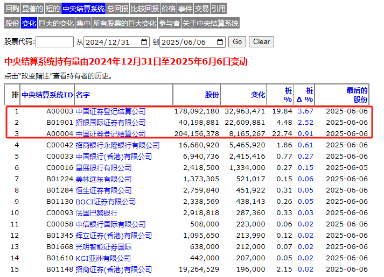Open 所有股票的巨大变化 sub-tab

point(124,23)
